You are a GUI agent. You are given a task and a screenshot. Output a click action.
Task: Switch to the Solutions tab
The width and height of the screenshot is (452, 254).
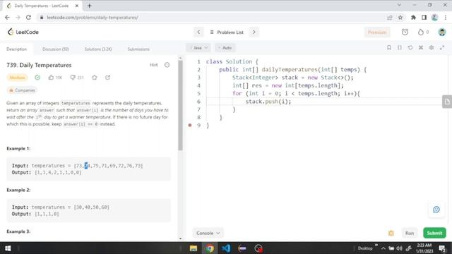point(98,49)
